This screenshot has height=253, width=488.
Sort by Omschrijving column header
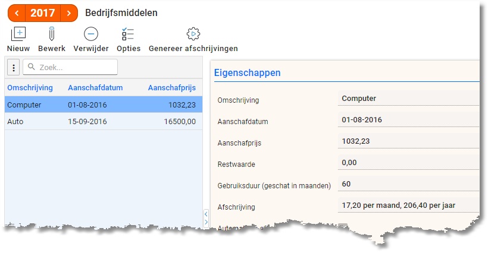click(x=30, y=87)
